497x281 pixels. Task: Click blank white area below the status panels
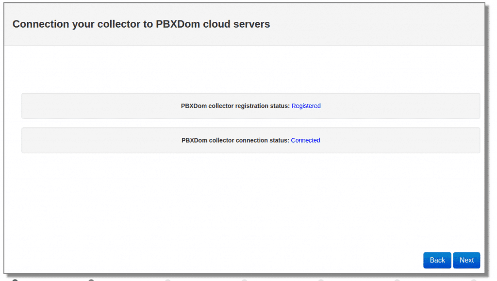[x=243, y=204]
